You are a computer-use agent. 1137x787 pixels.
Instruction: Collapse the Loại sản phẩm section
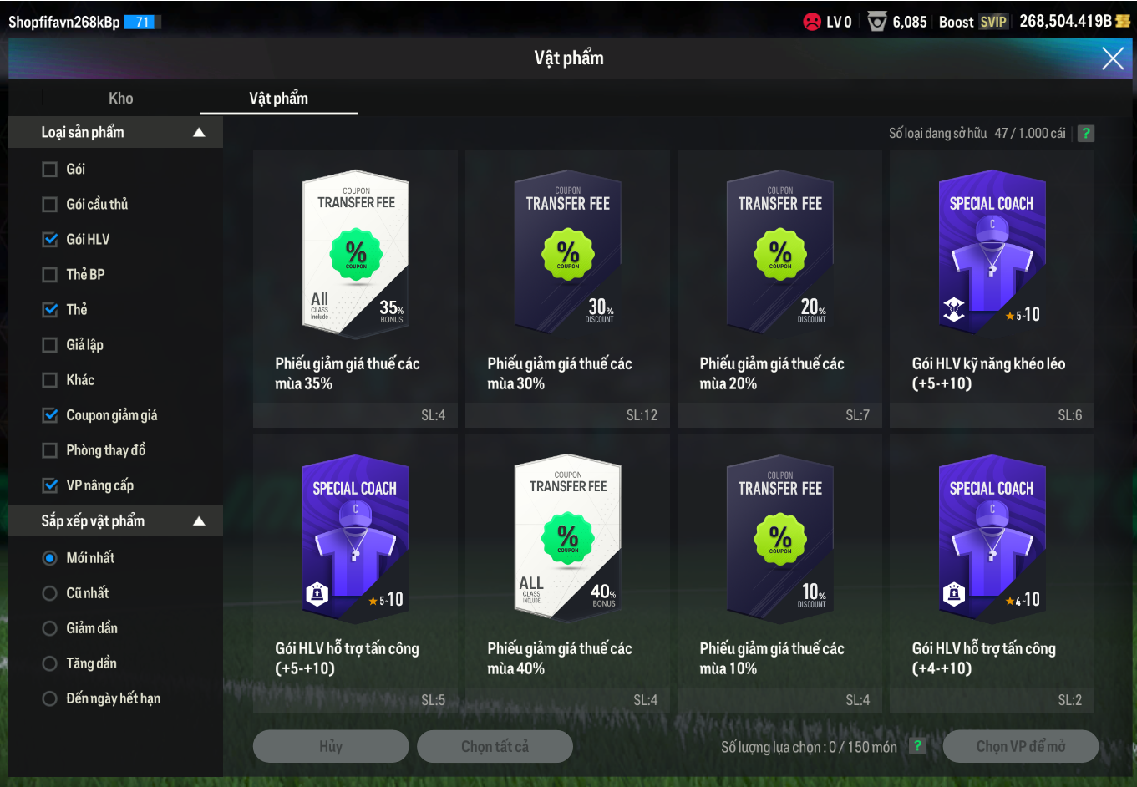point(199,132)
